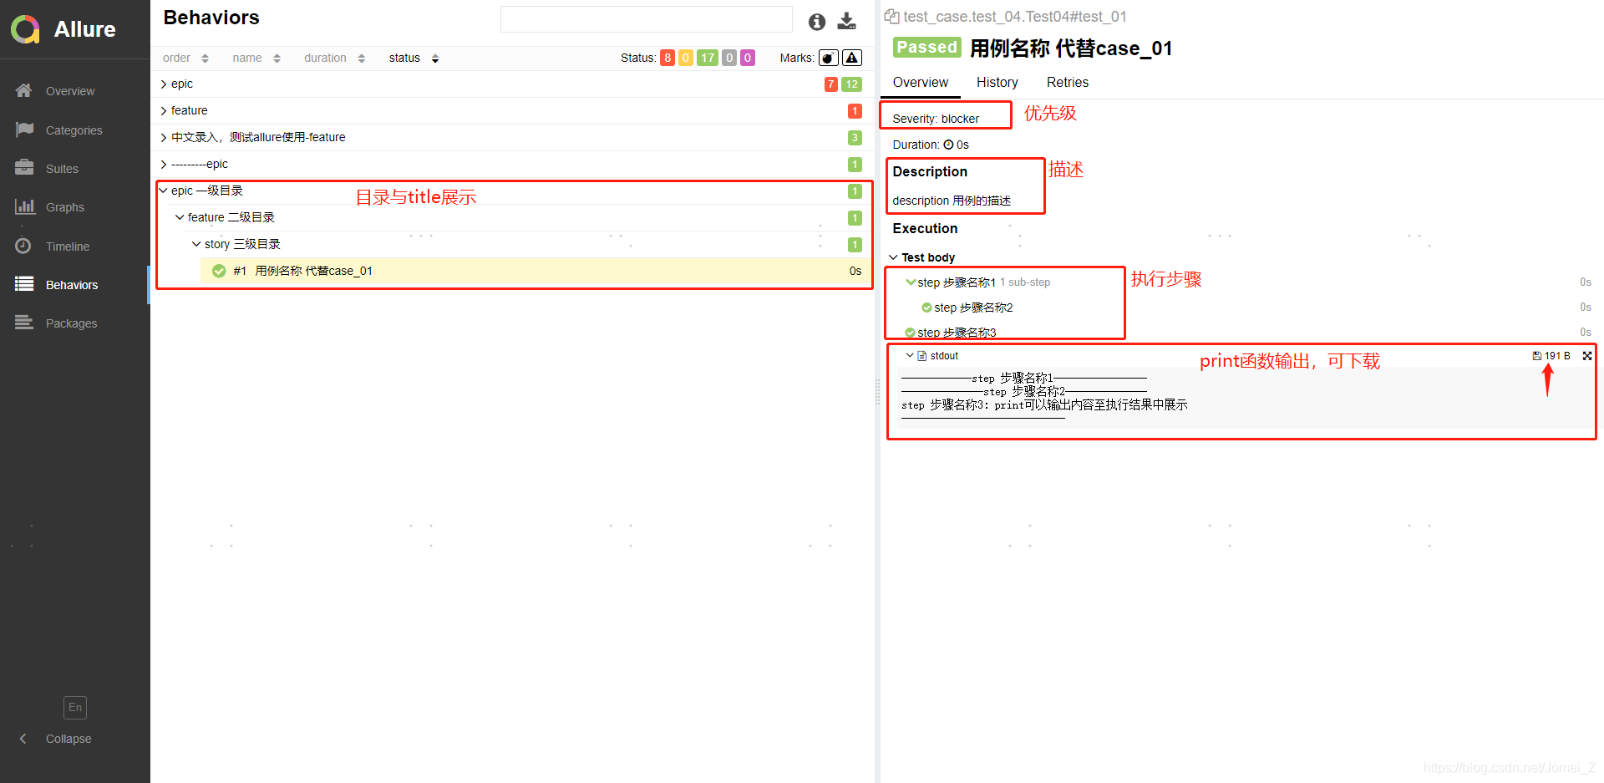Sort by name column
Screen dimensions: 1604x783
(256, 58)
